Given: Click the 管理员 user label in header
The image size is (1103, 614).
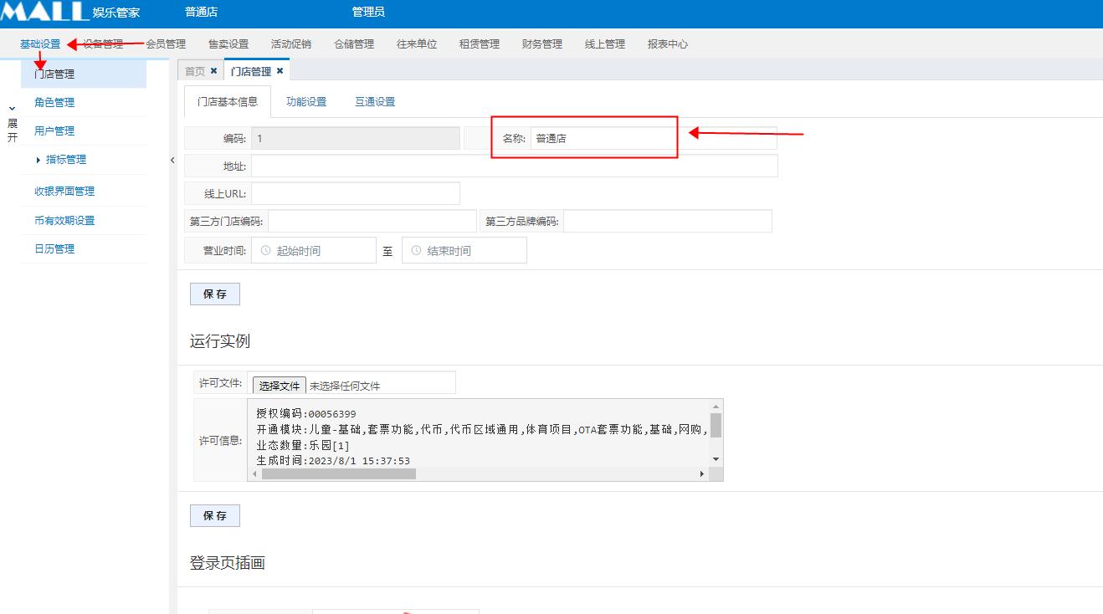Looking at the screenshot, I should click(368, 13).
